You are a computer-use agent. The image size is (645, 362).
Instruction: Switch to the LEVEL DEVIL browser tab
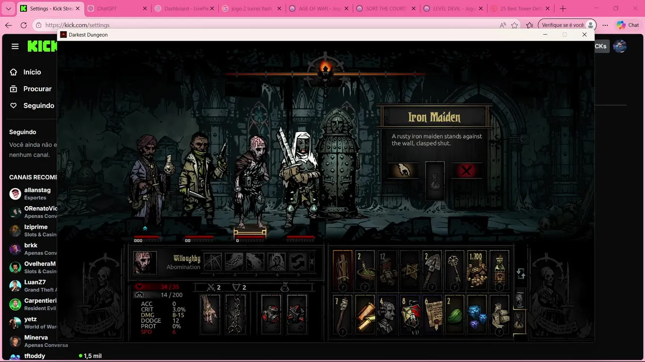(454, 9)
